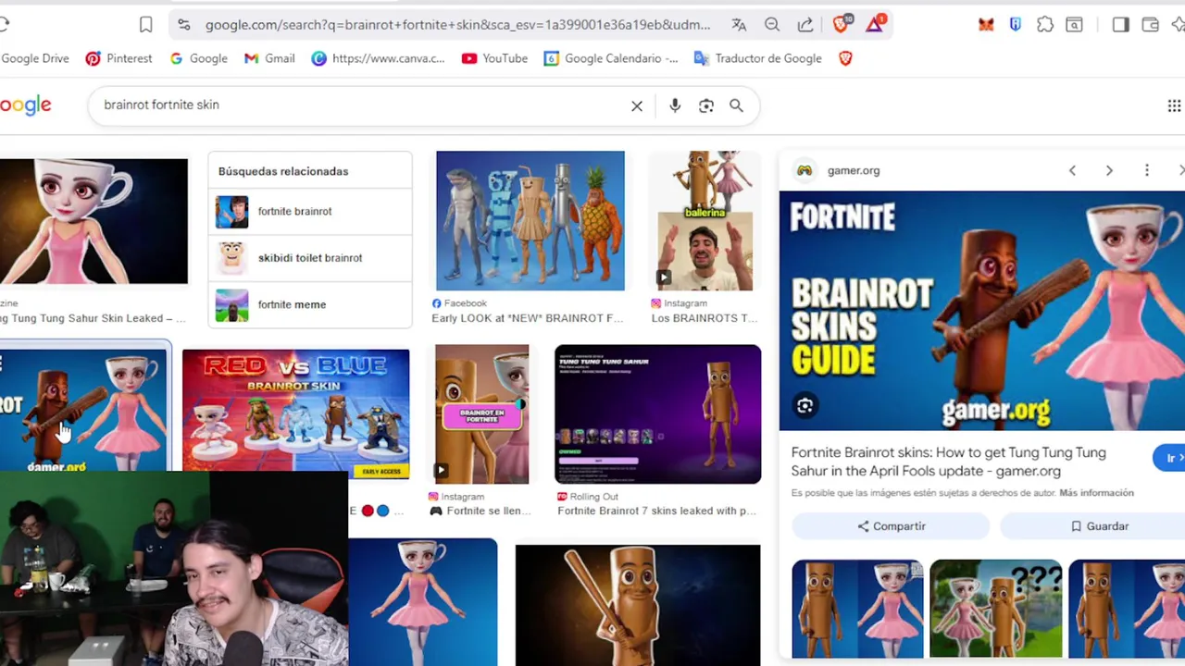Open Instagram Los BRAINROTS video thumbnail
Image resolution: width=1185 pixels, height=666 pixels.
coord(705,220)
